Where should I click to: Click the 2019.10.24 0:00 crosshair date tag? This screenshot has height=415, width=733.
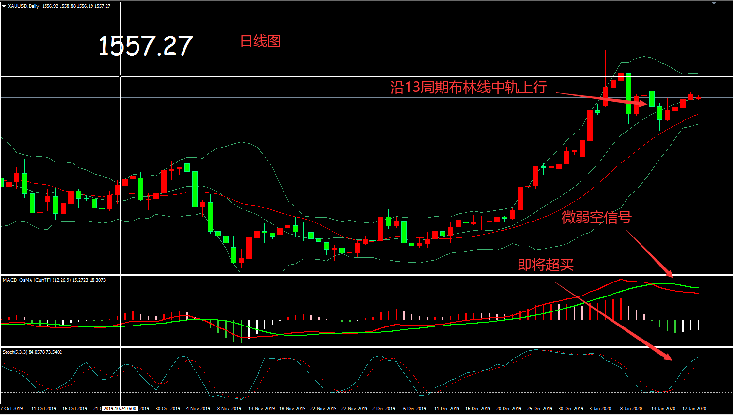pyautogui.click(x=120, y=409)
